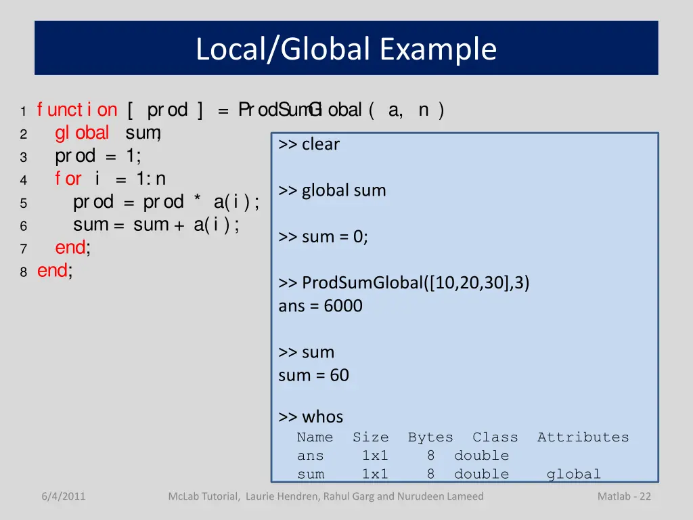Click the McLab Tutorial author credit text
Viewport: 693px width, 520px height.
326,496
